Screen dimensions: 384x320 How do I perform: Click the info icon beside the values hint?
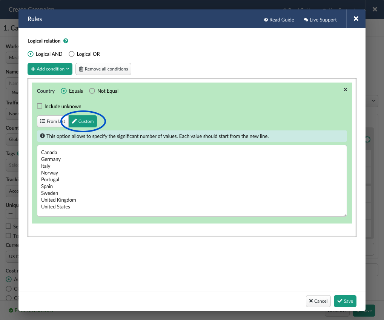[x=42, y=136]
